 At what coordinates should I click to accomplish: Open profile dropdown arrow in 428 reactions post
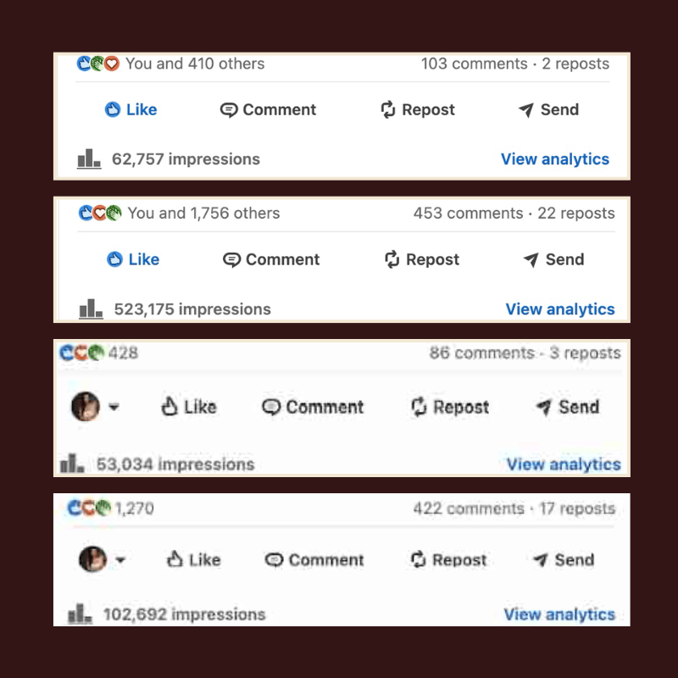click(114, 407)
